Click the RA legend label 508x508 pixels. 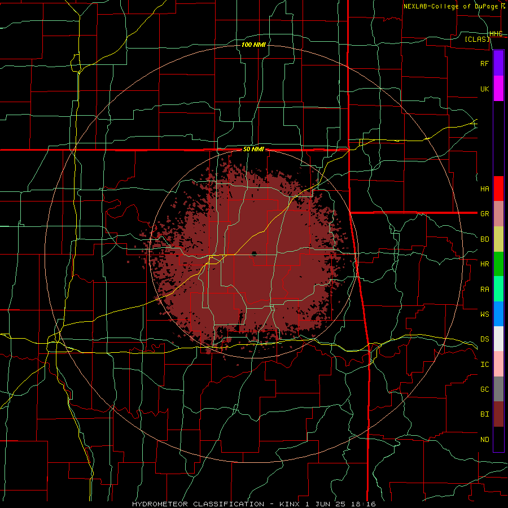click(485, 290)
